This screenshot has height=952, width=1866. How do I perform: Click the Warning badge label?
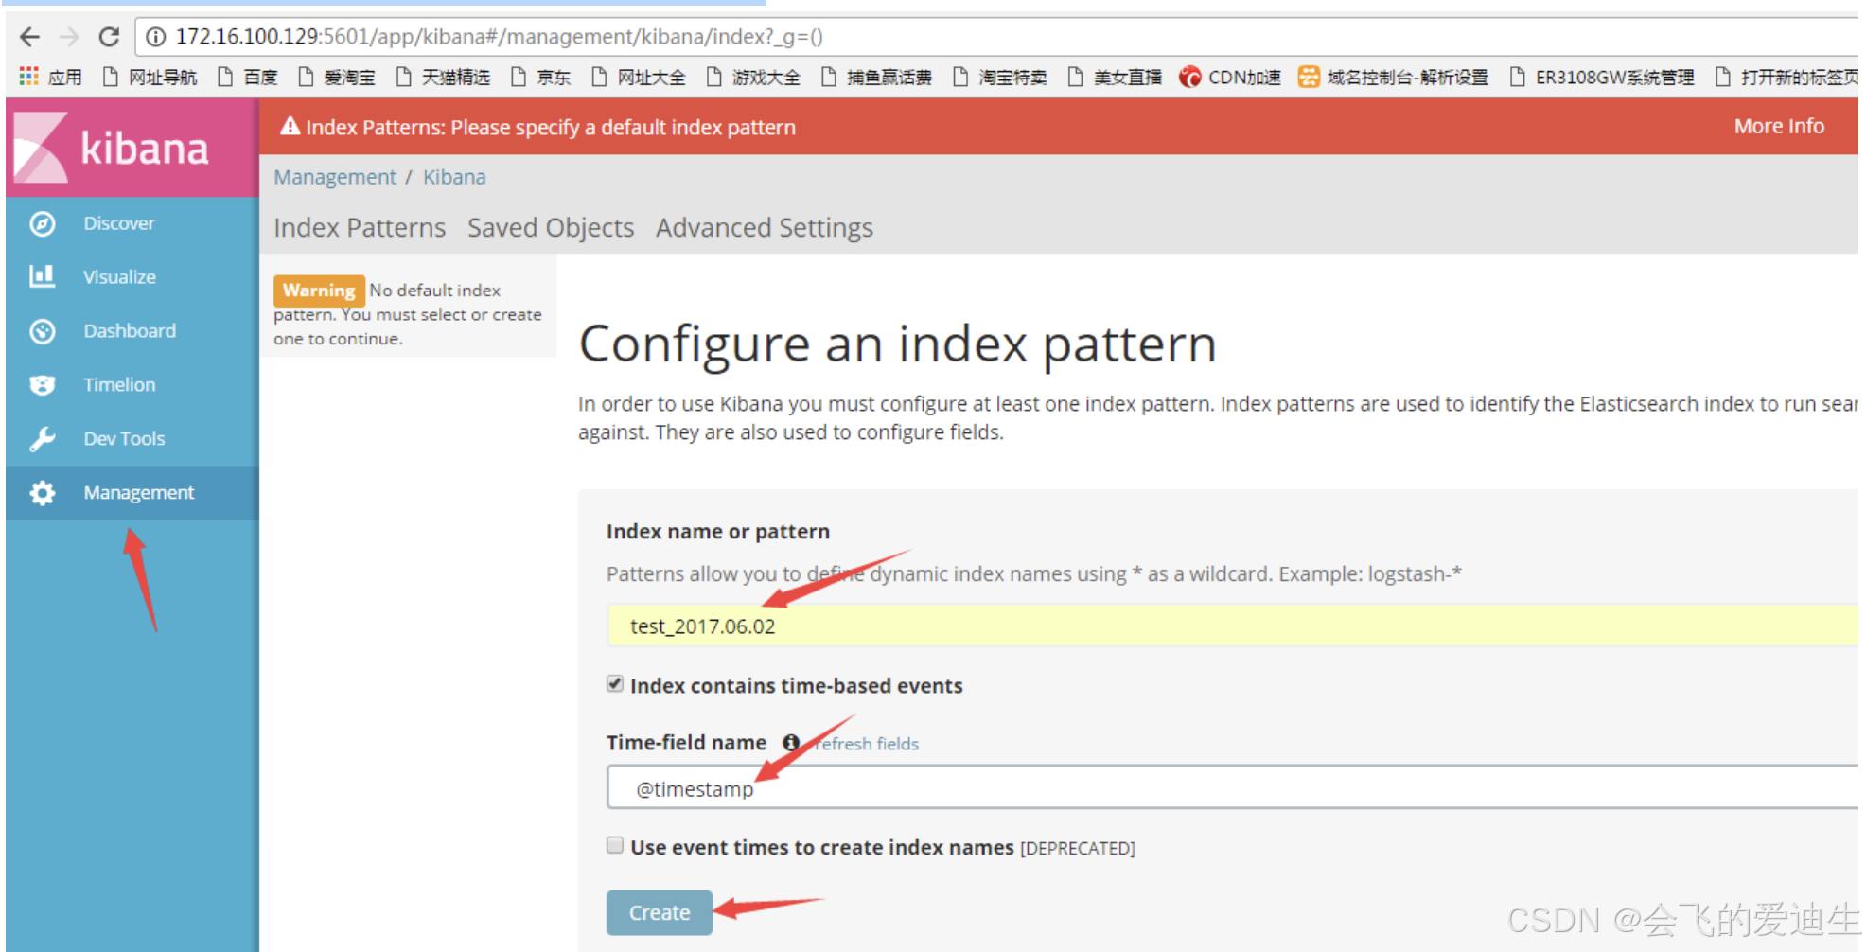pos(319,291)
